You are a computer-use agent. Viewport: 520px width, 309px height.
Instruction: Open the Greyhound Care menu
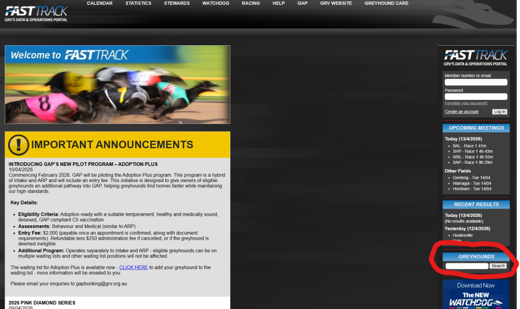tap(386, 3)
